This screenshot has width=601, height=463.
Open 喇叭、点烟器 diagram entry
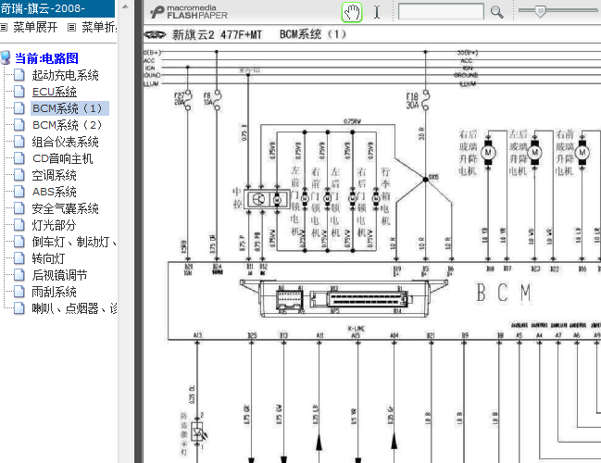point(74,308)
